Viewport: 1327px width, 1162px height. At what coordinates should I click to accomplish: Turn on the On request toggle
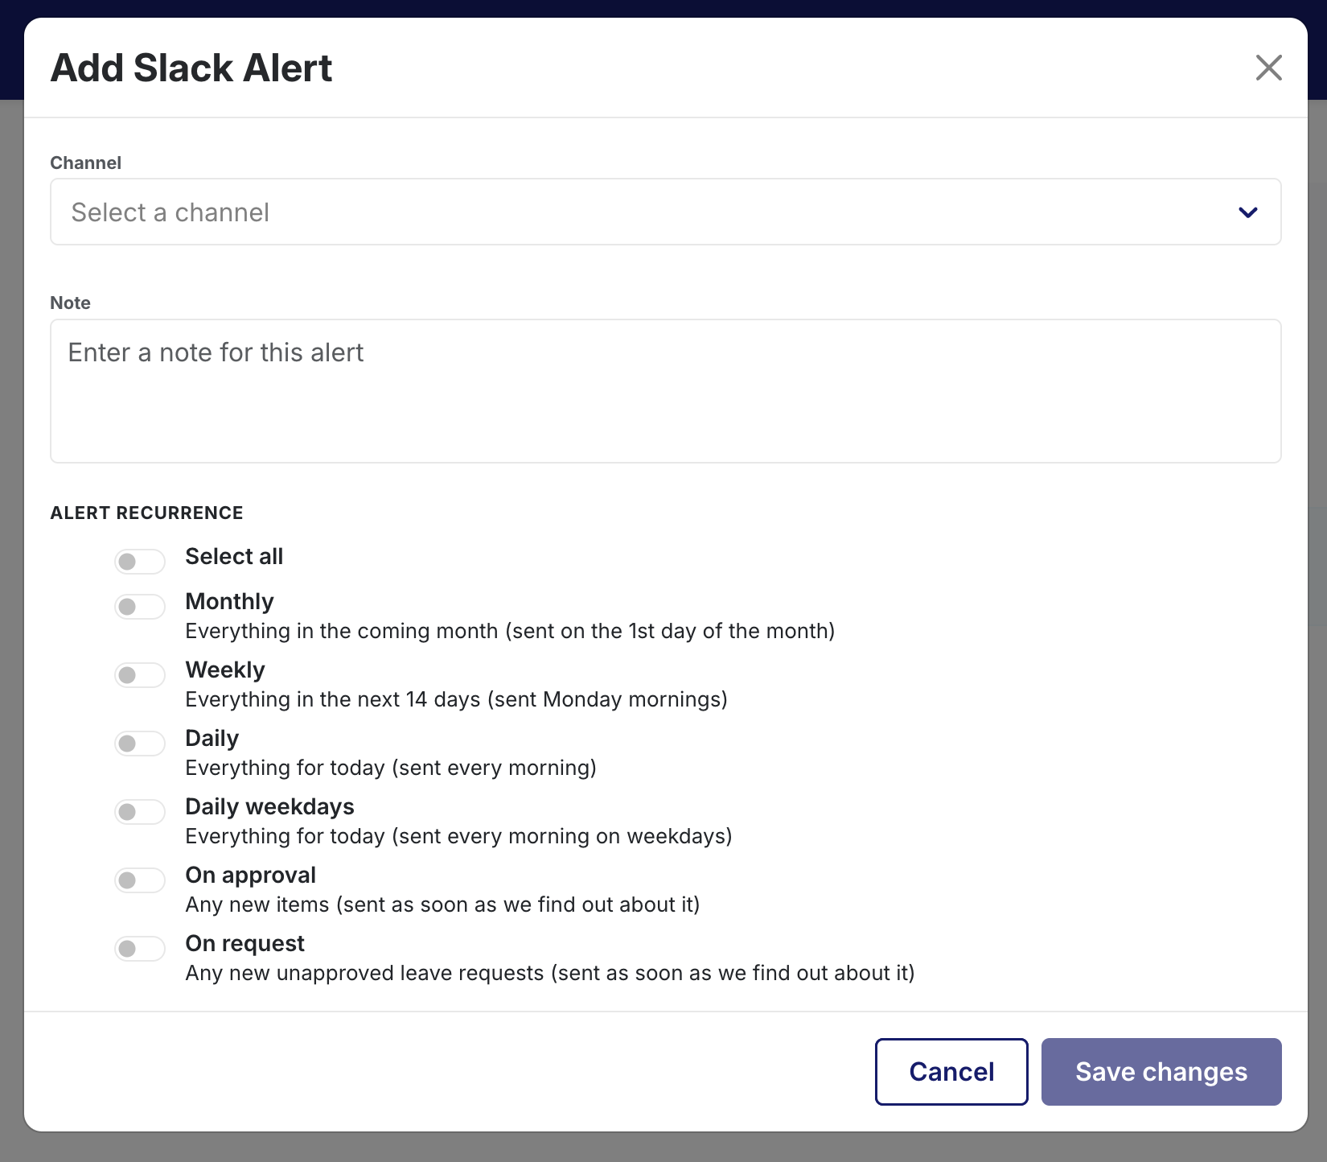pos(140,948)
